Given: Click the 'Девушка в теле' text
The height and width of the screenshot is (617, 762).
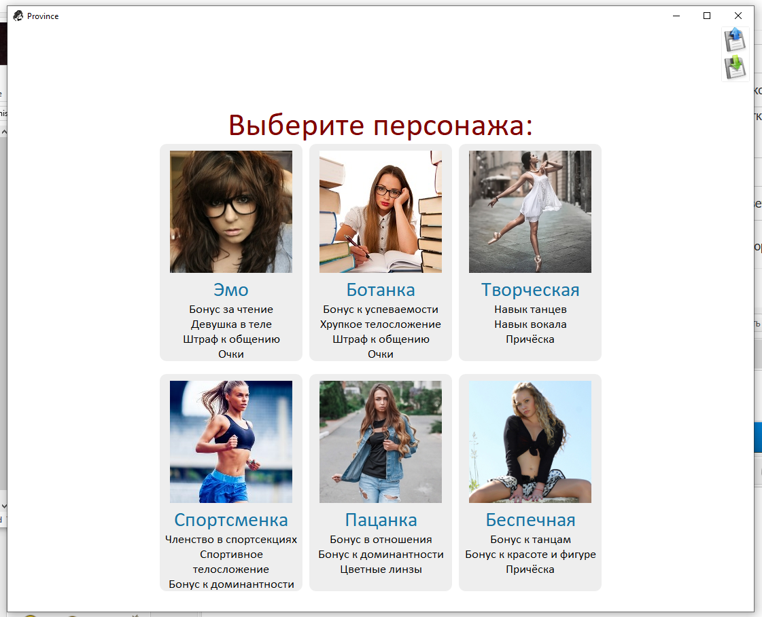Looking at the screenshot, I should 231,324.
